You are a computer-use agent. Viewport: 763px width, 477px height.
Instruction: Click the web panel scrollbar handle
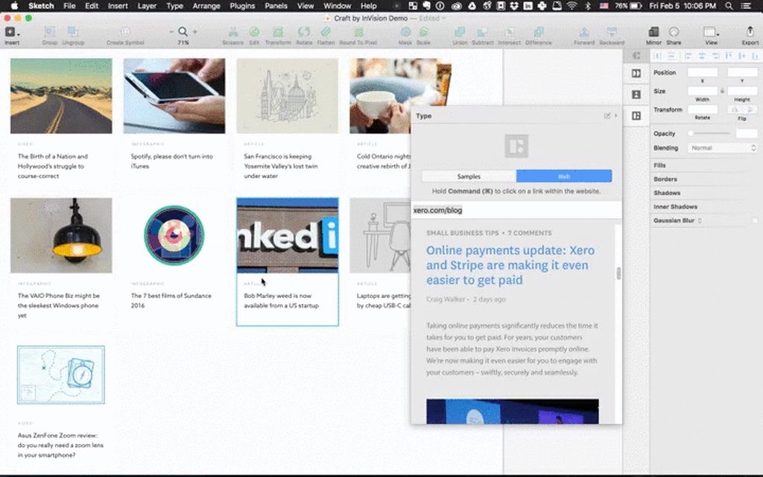[x=618, y=274]
